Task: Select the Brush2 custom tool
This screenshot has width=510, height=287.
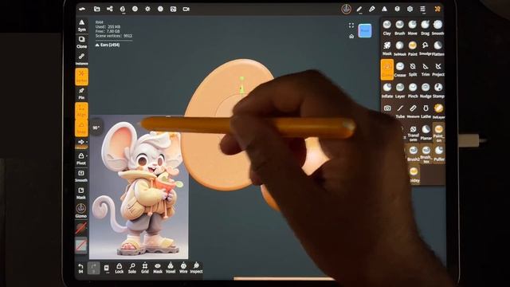Action: pyautogui.click(x=413, y=154)
